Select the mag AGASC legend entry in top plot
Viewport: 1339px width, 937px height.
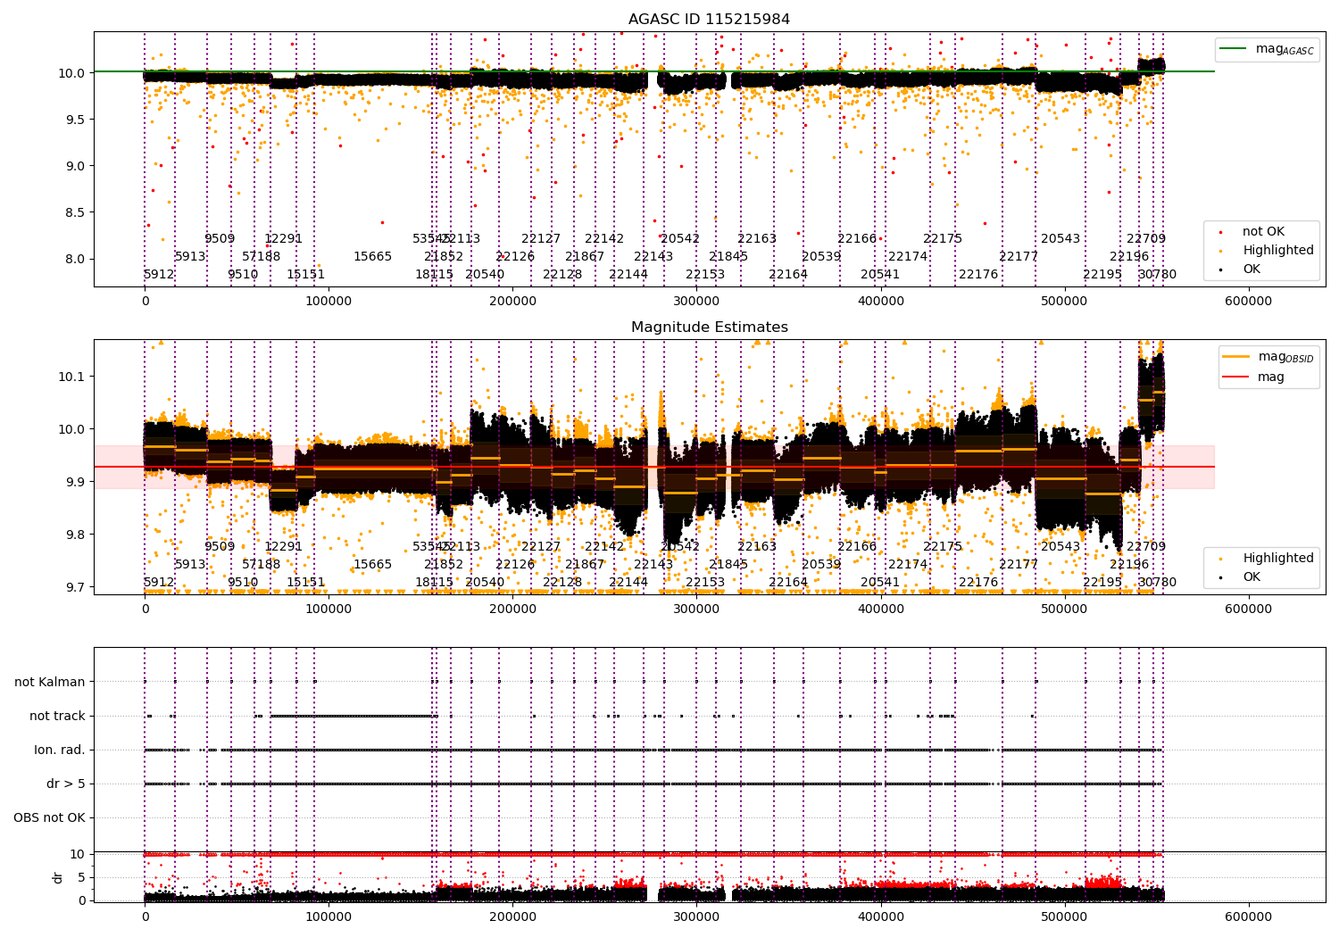[x=1267, y=49]
